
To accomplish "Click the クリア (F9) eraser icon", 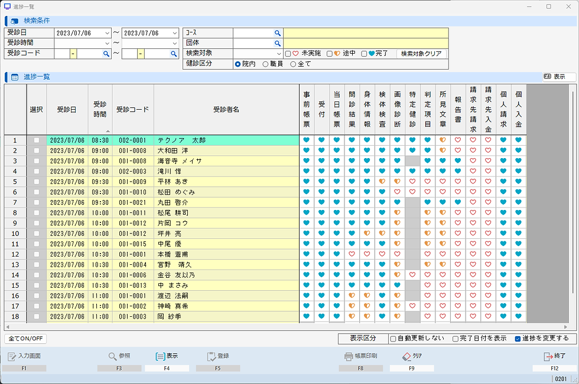I will [406, 356].
